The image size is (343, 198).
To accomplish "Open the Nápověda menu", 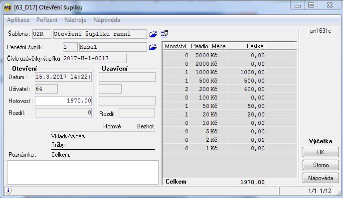I will point(107,20).
